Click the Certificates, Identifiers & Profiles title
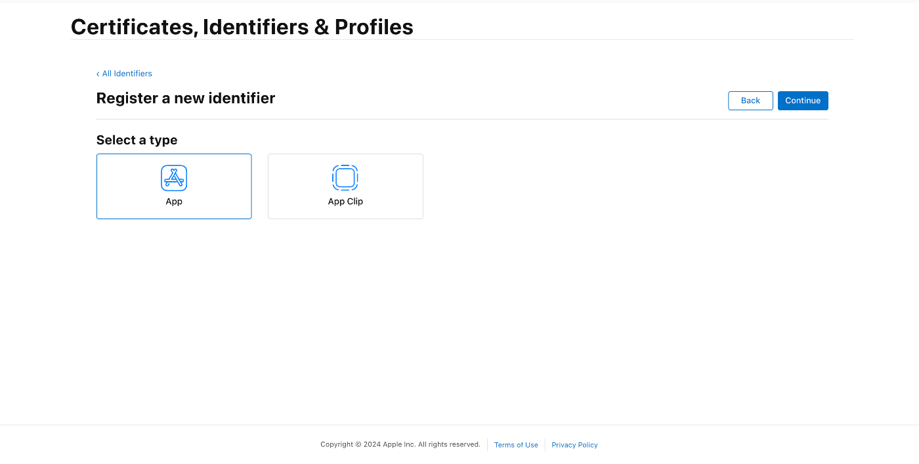This screenshot has height=464, width=919. (242, 26)
